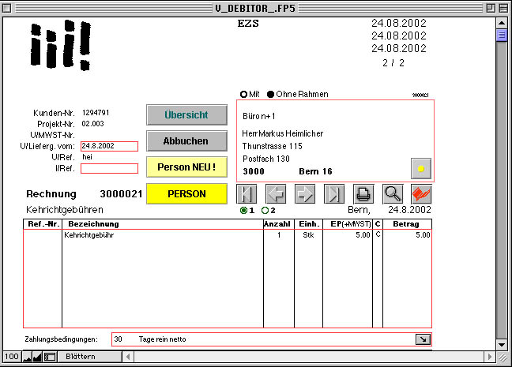
Task: Click the Ref.-Nr. column header
Action: click(43, 224)
